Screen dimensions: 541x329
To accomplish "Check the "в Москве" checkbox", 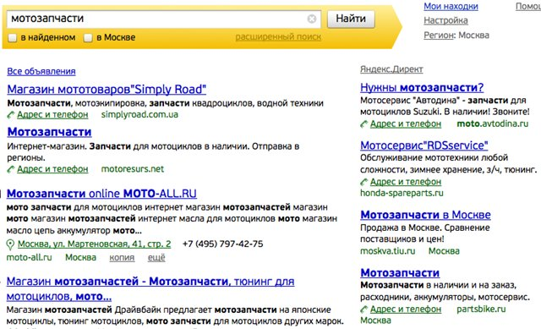I will (x=88, y=37).
